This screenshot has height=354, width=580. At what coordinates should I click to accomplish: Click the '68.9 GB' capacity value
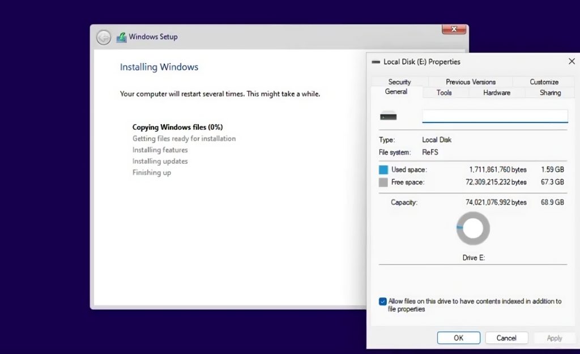click(553, 202)
